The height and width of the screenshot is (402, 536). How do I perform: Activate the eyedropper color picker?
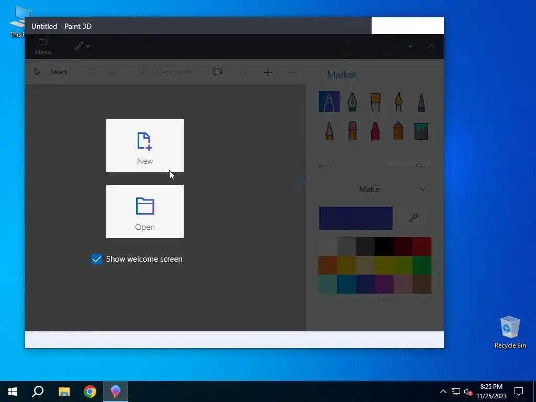pyautogui.click(x=414, y=218)
